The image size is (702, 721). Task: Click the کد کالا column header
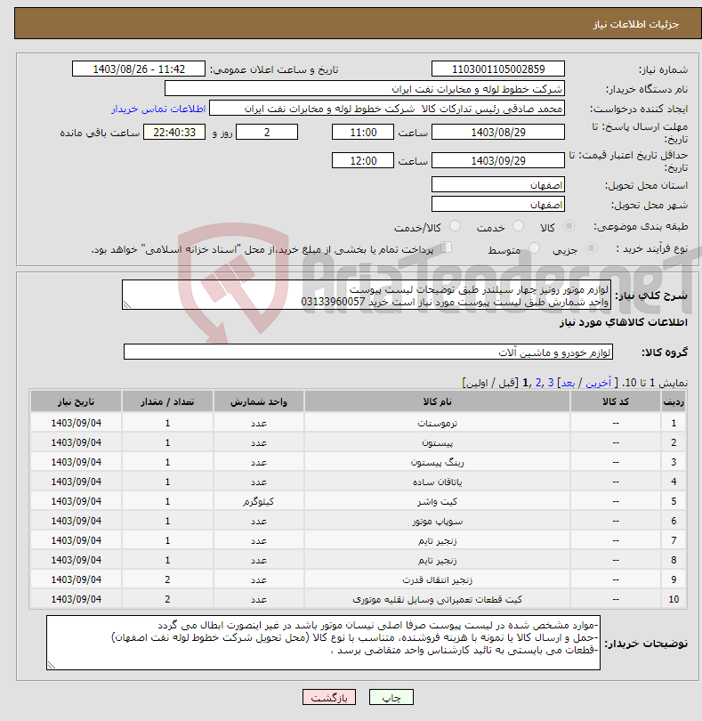(x=616, y=401)
